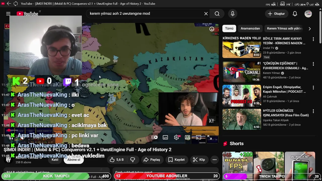Open Erişim Engeli, Olimpiyatlar podcast title
Screen dimensions: 322x181
pos(284,89)
